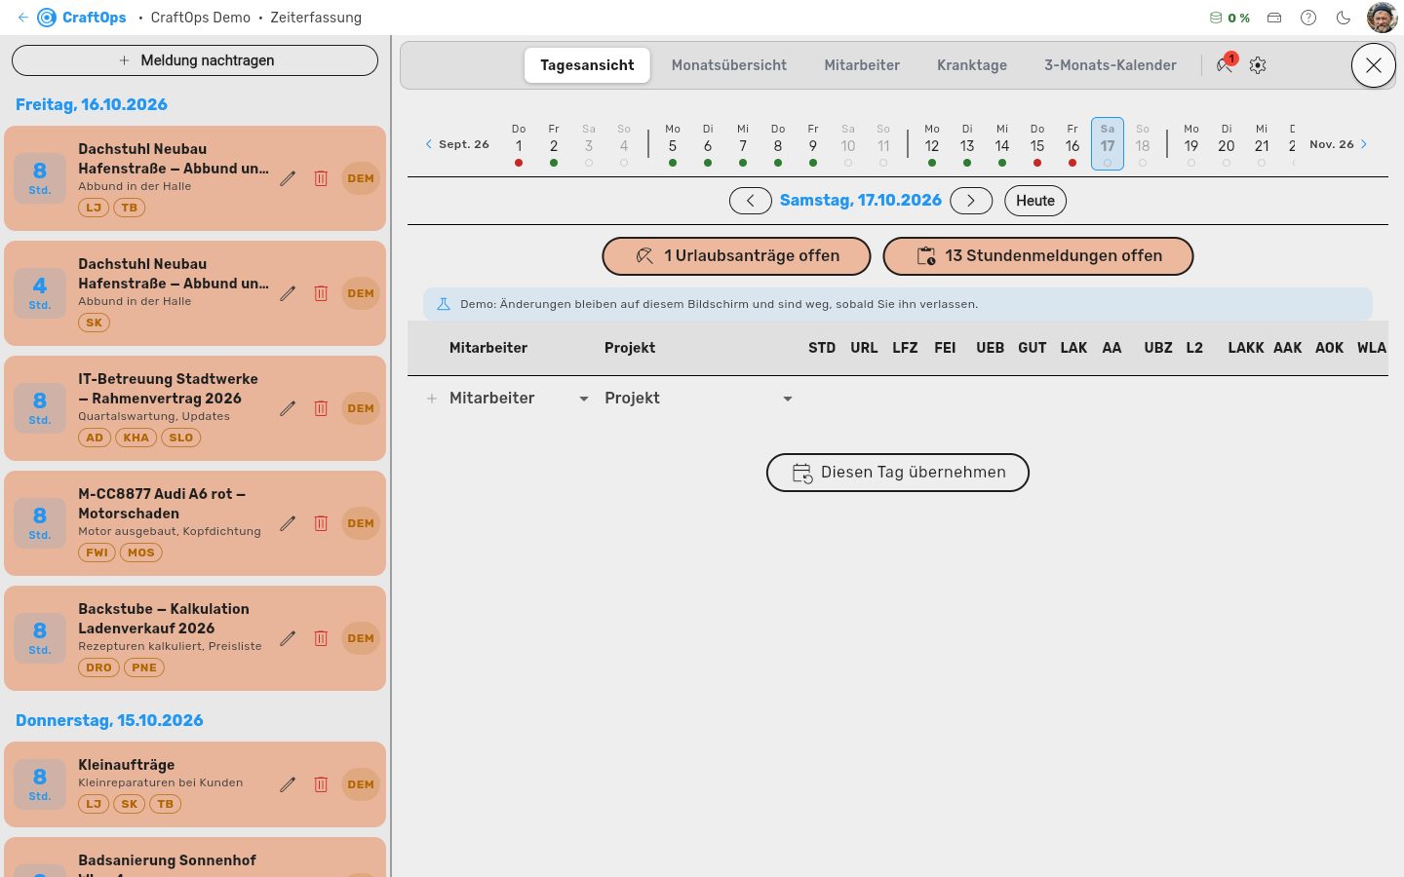The width and height of the screenshot is (1404, 877).
Task: Click the Zeiterfassung breadcrumb
Action: point(316,18)
